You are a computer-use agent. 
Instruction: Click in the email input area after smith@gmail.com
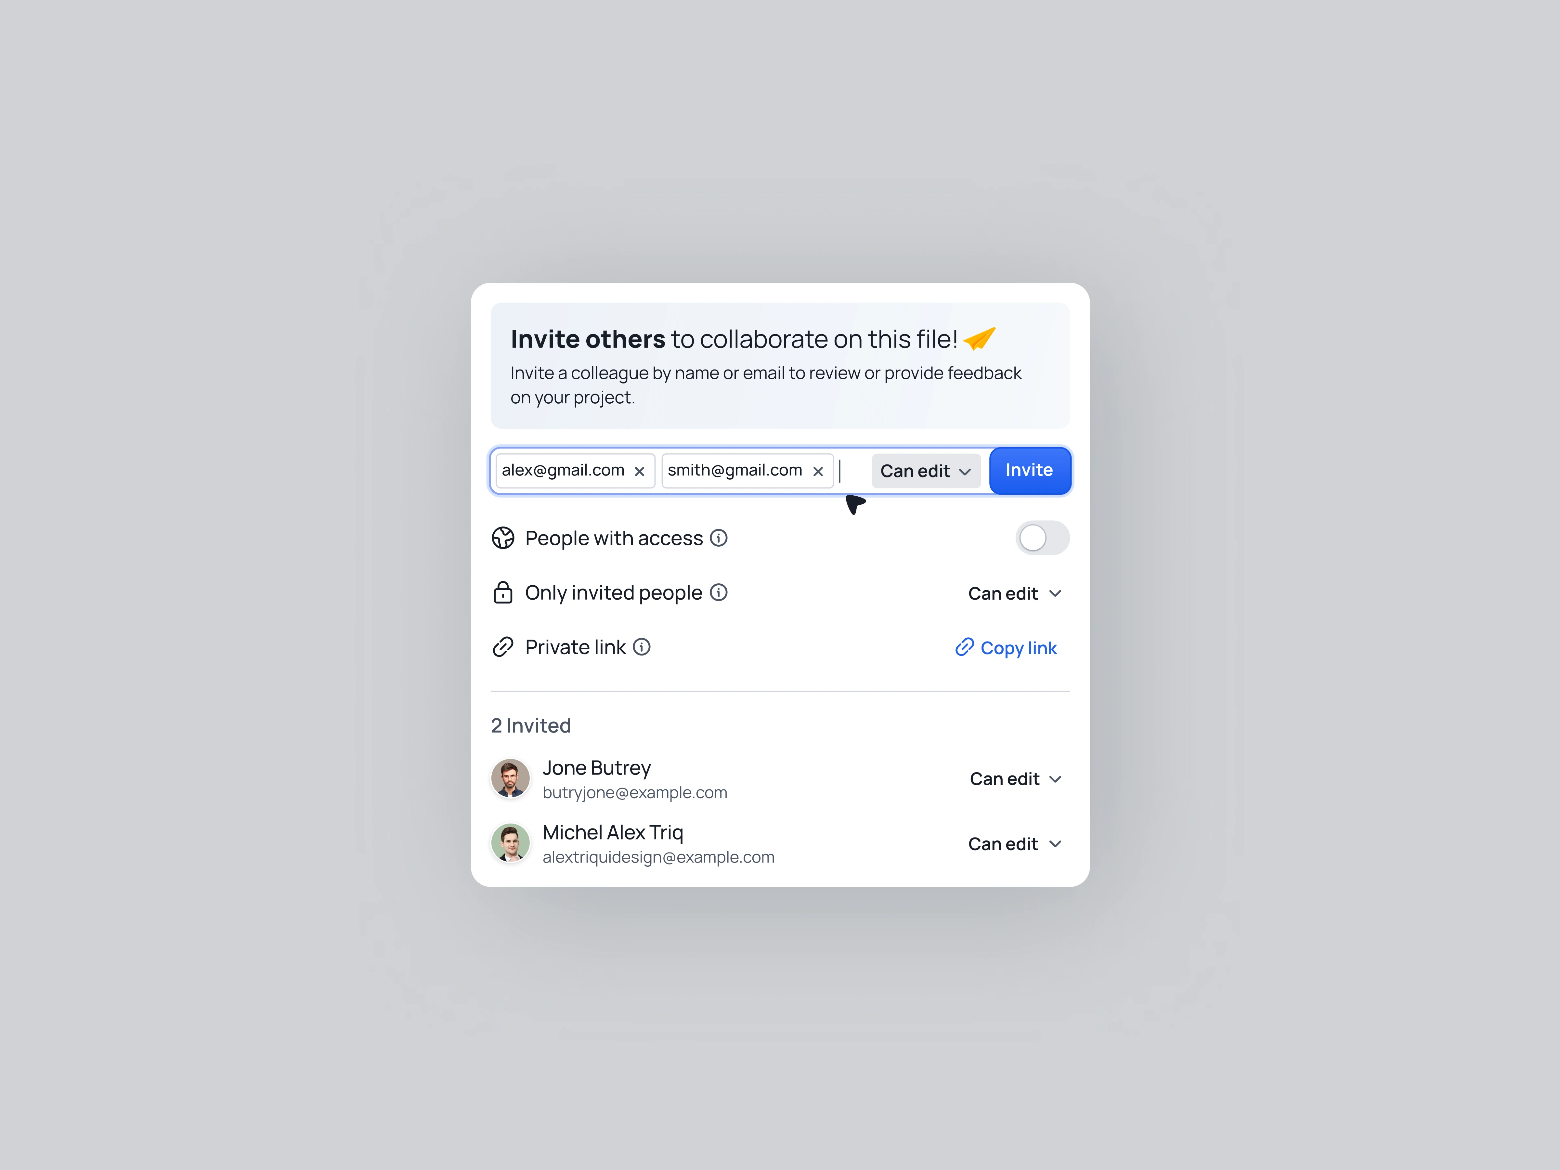(853, 471)
